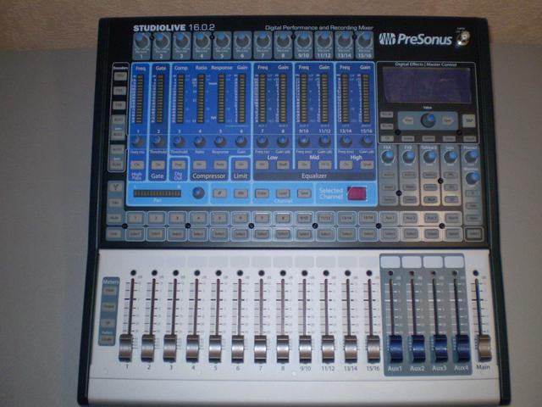
Task: Select the Fader Locate meters button
Action: point(108,338)
